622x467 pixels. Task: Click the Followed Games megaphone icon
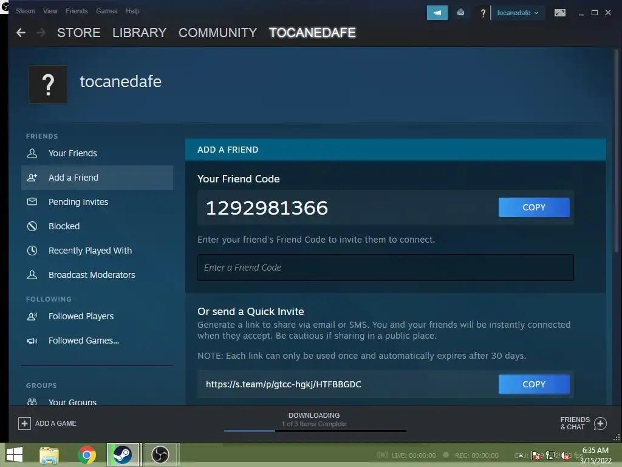[x=32, y=341]
